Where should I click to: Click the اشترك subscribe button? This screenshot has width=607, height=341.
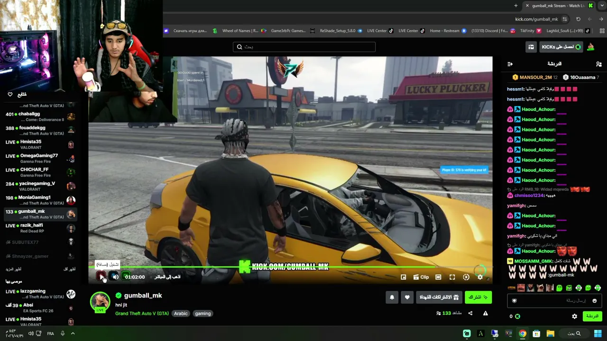[478, 297]
